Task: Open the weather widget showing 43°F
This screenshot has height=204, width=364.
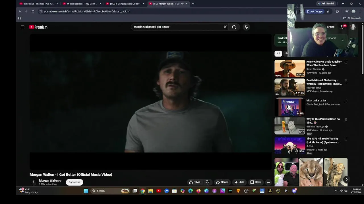Action: (x=29, y=191)
